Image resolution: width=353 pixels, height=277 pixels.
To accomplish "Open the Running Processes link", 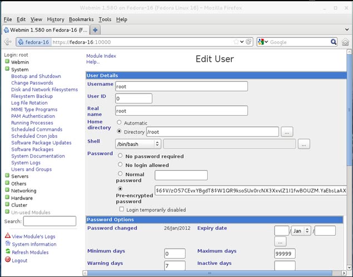I will tap(32, 123).
